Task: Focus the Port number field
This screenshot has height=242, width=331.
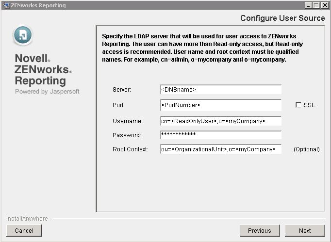Action: [220, 105]
